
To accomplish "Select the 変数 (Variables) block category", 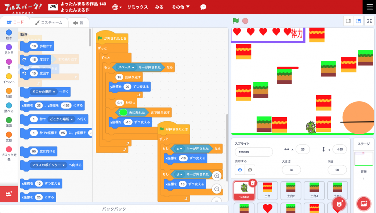I will (x=9, y=137).
